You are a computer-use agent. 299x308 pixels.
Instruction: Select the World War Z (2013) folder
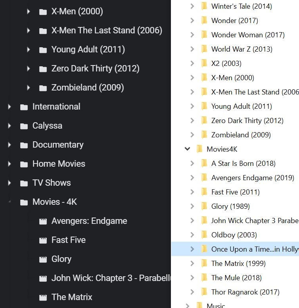pyautogui.click(x=241, y=49)
